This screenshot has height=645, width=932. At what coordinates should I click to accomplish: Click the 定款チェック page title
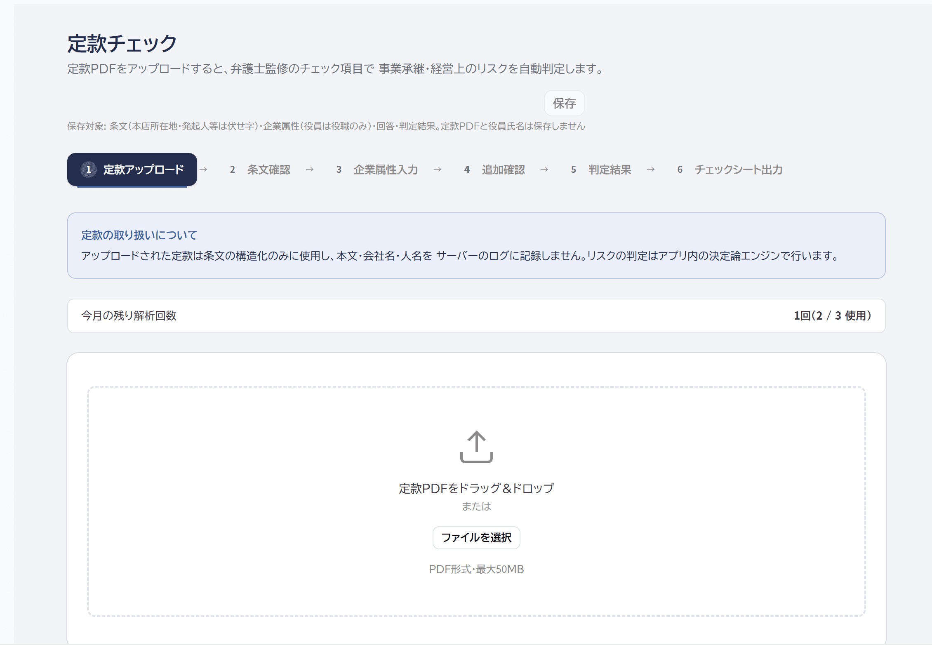point(122,44)
